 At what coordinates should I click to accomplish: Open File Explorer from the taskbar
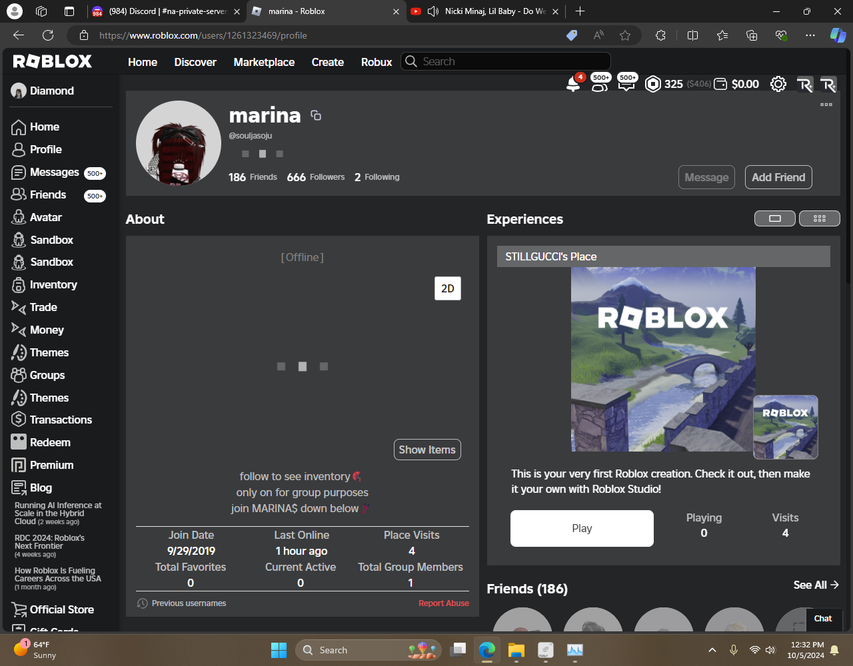point(516,650)
